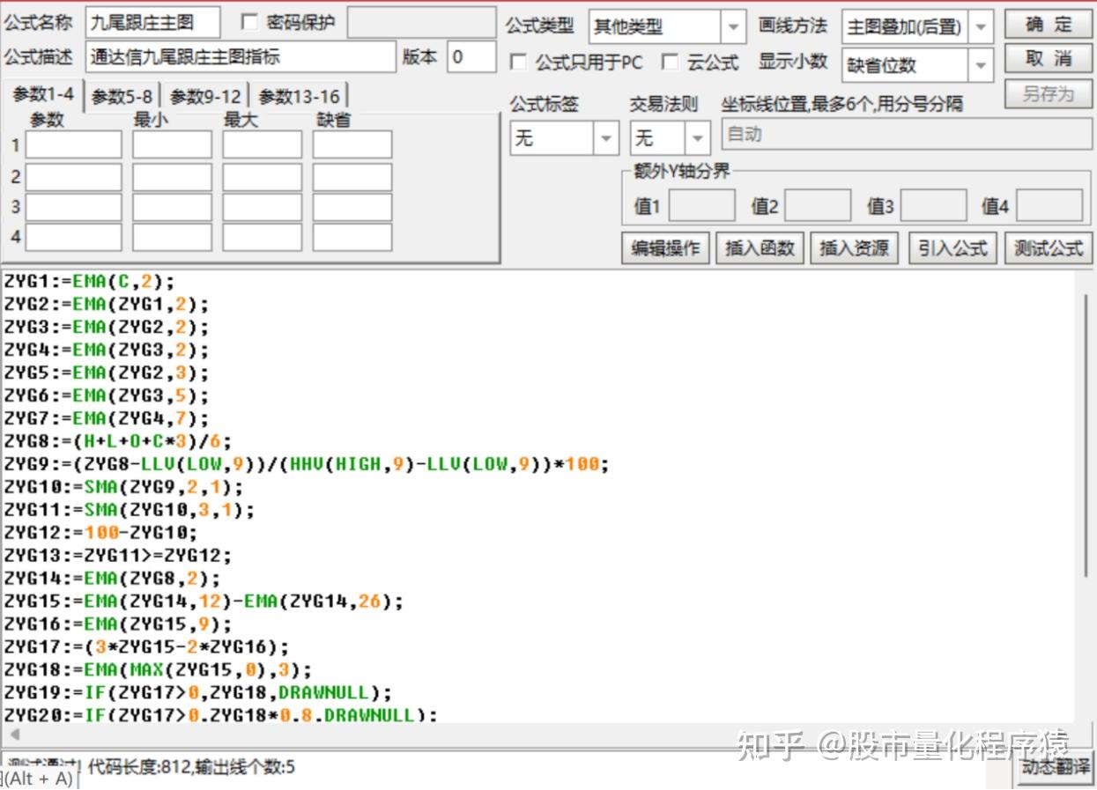1097x790 pixels.
Task: Click the 取消 button
Action: pos(1049,59)
